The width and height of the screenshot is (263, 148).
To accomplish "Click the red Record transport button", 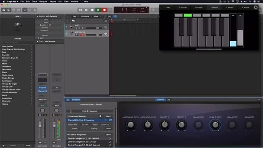I will click(104, 10).
